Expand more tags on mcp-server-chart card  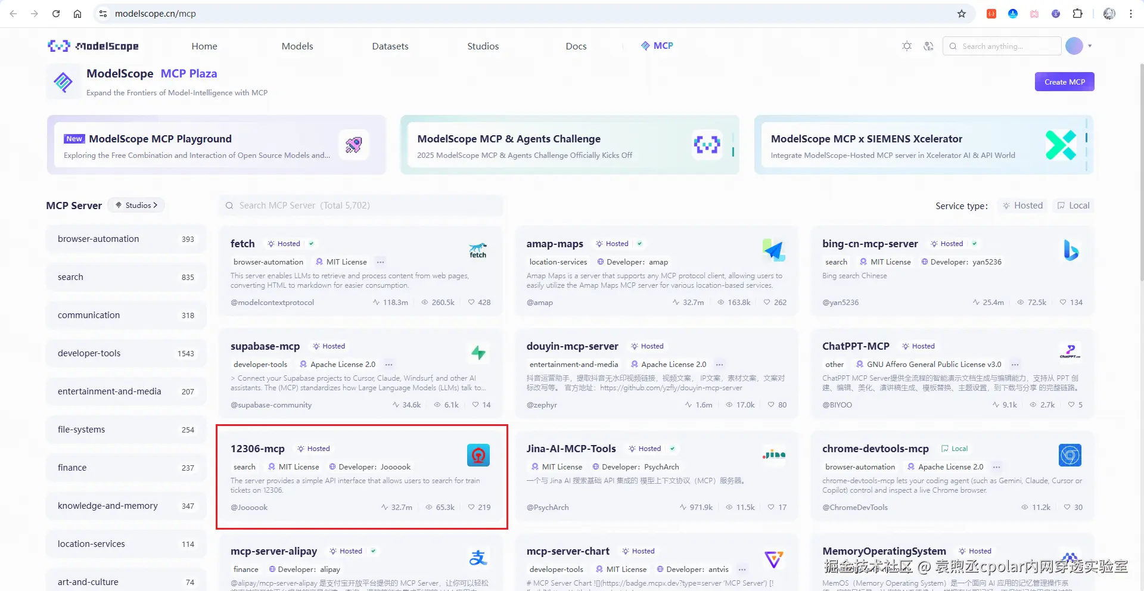(742, 570)
